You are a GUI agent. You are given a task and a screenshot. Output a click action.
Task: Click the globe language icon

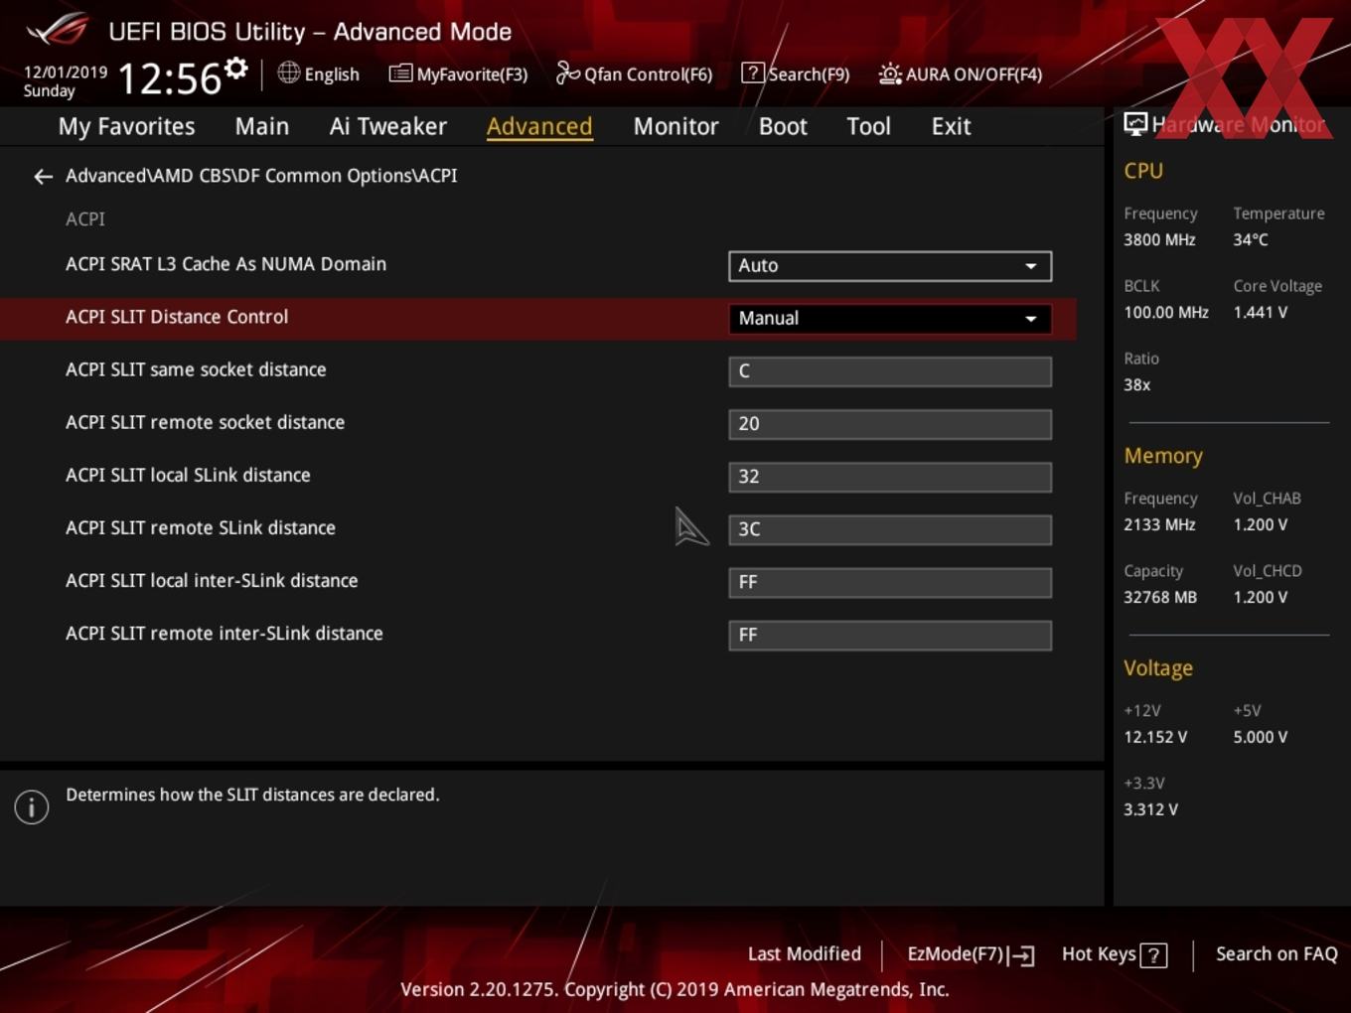coord(289,72)
